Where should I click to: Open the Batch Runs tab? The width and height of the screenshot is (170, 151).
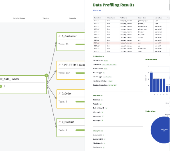[19, 18]
